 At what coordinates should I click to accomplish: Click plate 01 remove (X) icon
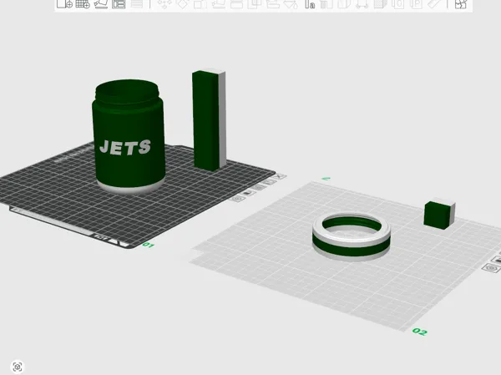coord(281,176)
